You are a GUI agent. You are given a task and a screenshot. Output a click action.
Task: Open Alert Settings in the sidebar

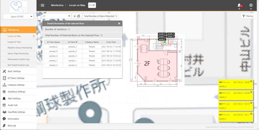(x=14, y=98)
